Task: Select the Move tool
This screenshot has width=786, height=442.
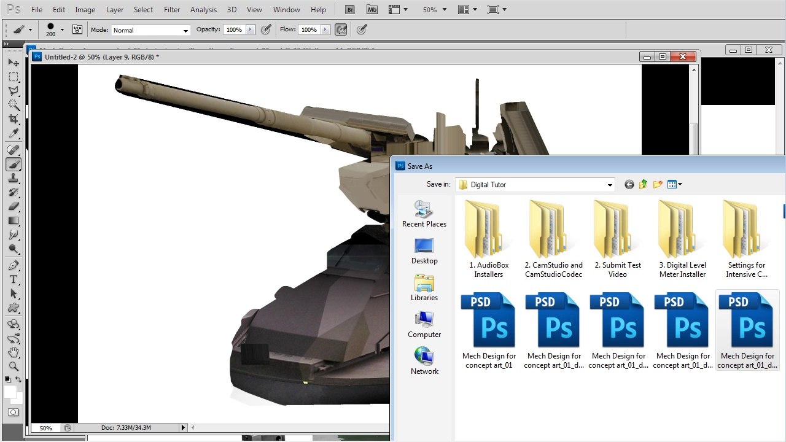Action: (13, 62)
